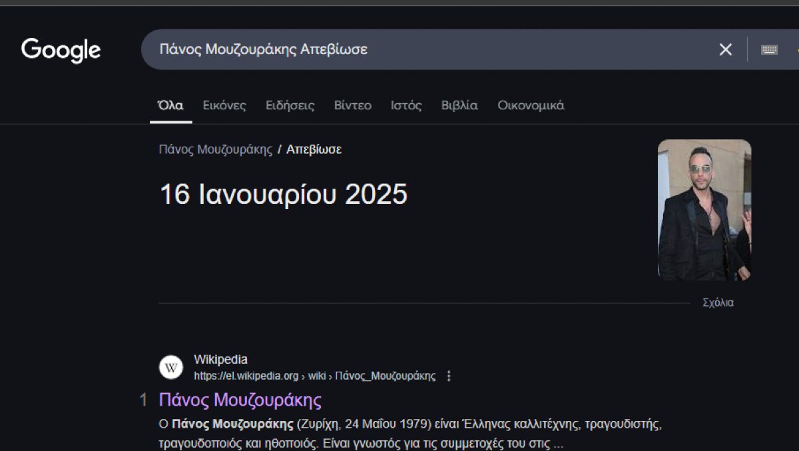Clear the search query with the X icon
This screenshot has height=451, width=799.
tap(725, 49)
